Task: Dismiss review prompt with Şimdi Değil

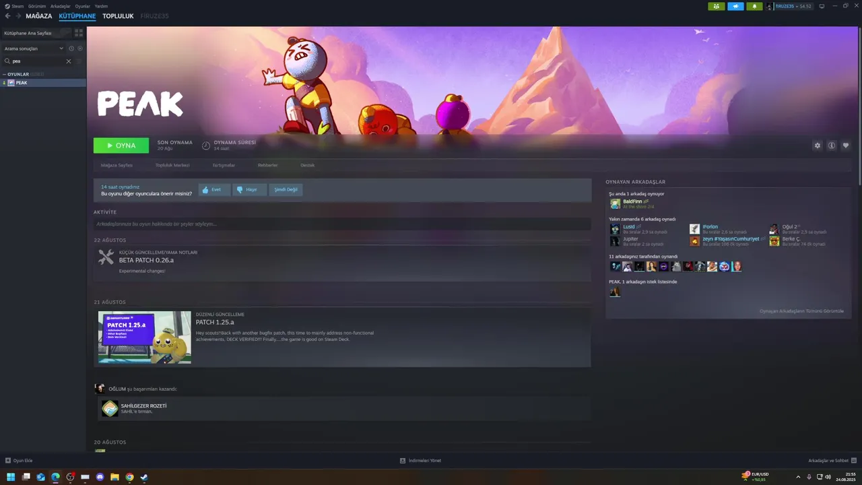Action: coord(286,190)
